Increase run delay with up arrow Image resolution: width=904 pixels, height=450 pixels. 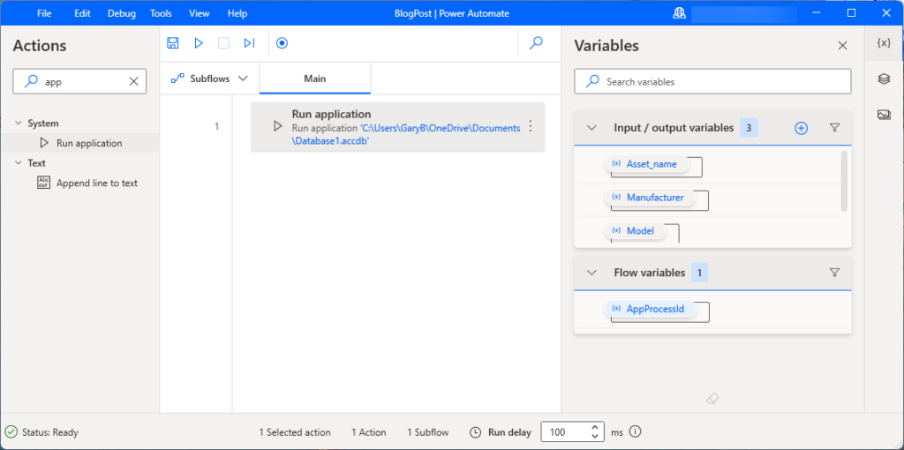point(595,428)
